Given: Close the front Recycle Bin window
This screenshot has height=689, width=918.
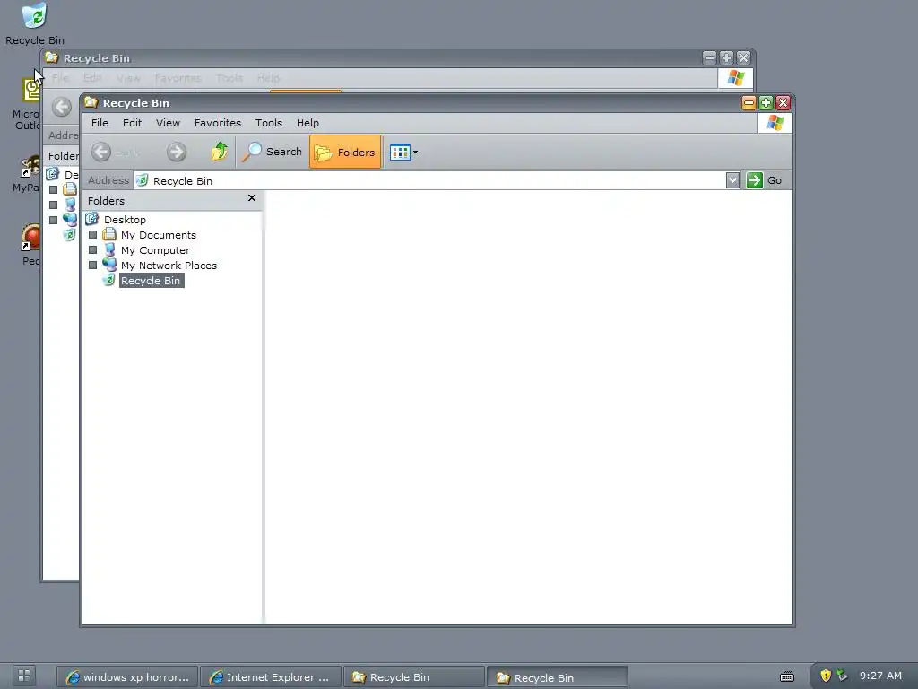Looking at the screenshot, I should point(783,103).
